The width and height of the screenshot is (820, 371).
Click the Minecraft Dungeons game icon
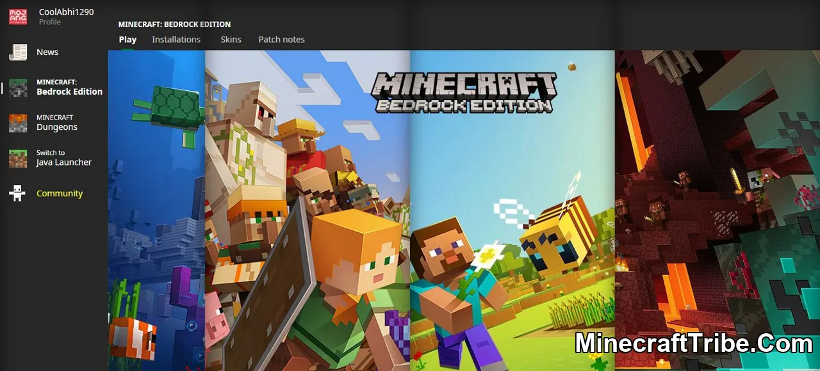coord(18,123)
